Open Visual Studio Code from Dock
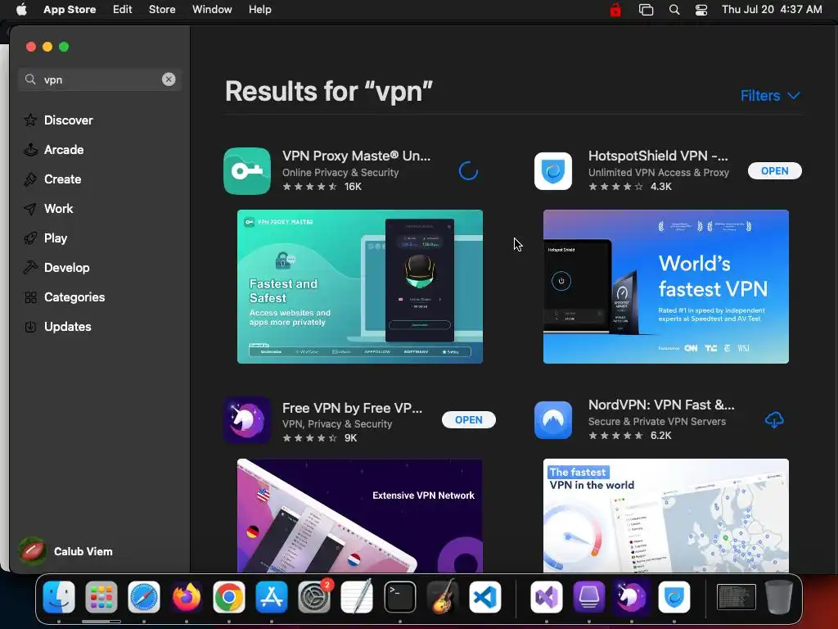 click(485, 597)
